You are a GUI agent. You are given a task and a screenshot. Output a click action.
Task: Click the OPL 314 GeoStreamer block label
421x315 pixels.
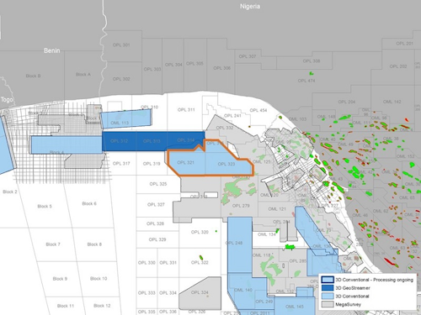[x=186, y=139]
